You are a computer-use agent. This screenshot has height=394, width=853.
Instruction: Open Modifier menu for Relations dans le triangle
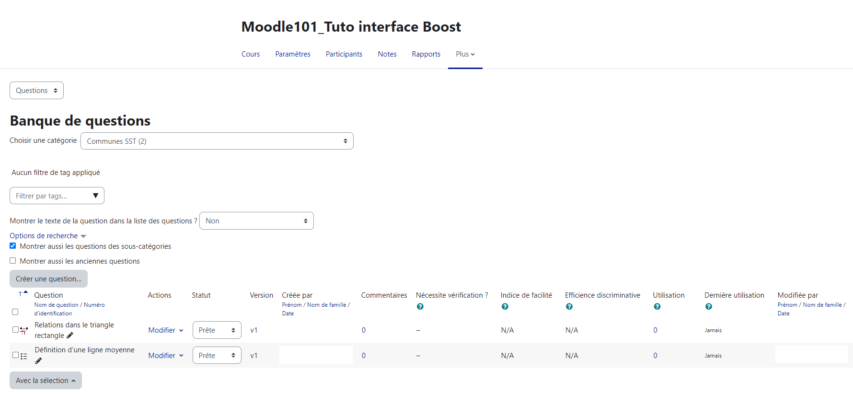(165, 330)
